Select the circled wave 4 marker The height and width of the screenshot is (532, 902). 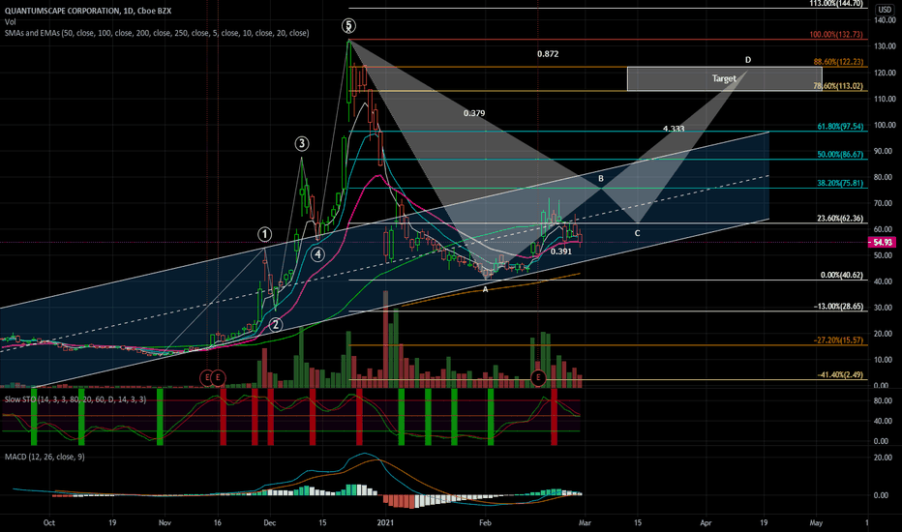click(317, 254)
